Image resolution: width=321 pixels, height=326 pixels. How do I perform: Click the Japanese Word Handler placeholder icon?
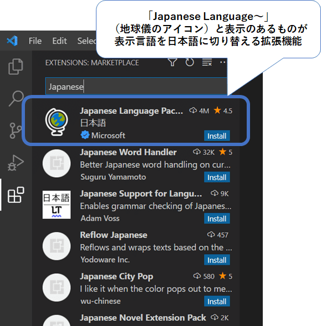[57, 163]
